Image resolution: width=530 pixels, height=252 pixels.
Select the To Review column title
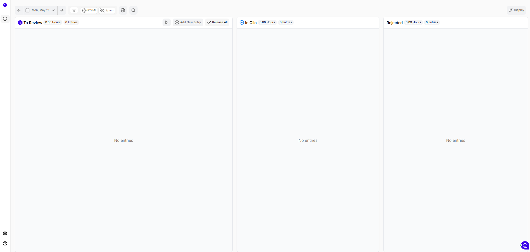click(33, 23)
